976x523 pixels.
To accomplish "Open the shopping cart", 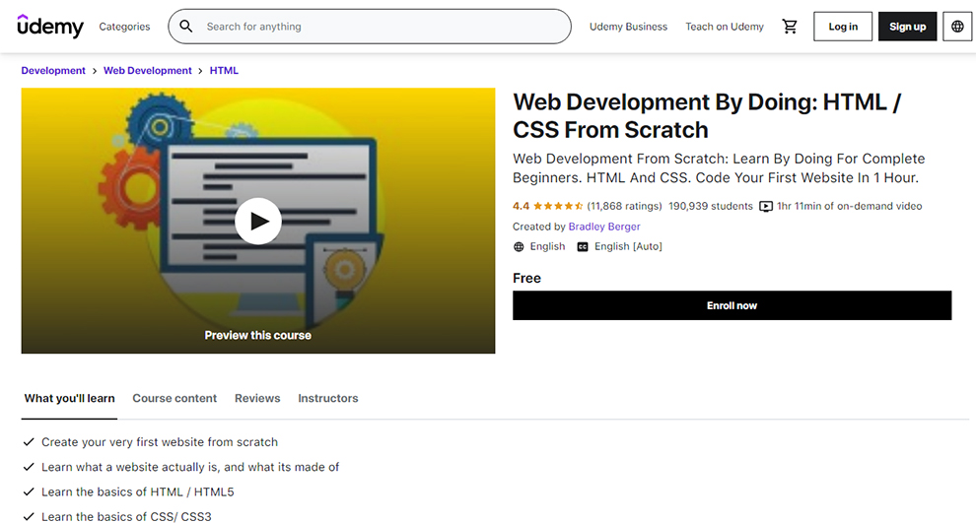I will (x=790, y=27).
